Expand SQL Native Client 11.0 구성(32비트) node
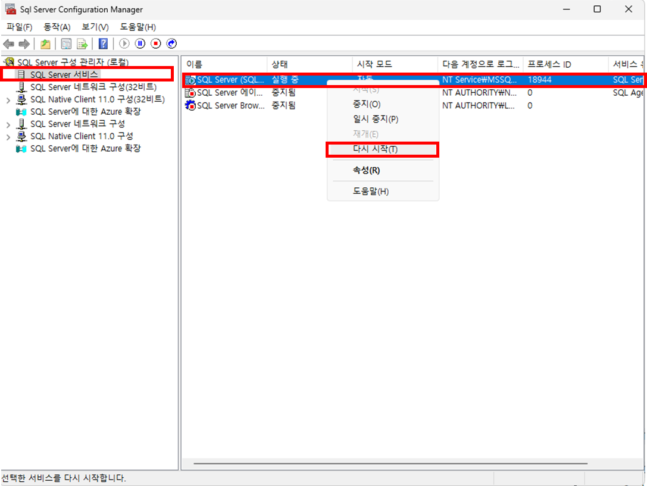Screen dimensions: 647x486 [8, 100]
